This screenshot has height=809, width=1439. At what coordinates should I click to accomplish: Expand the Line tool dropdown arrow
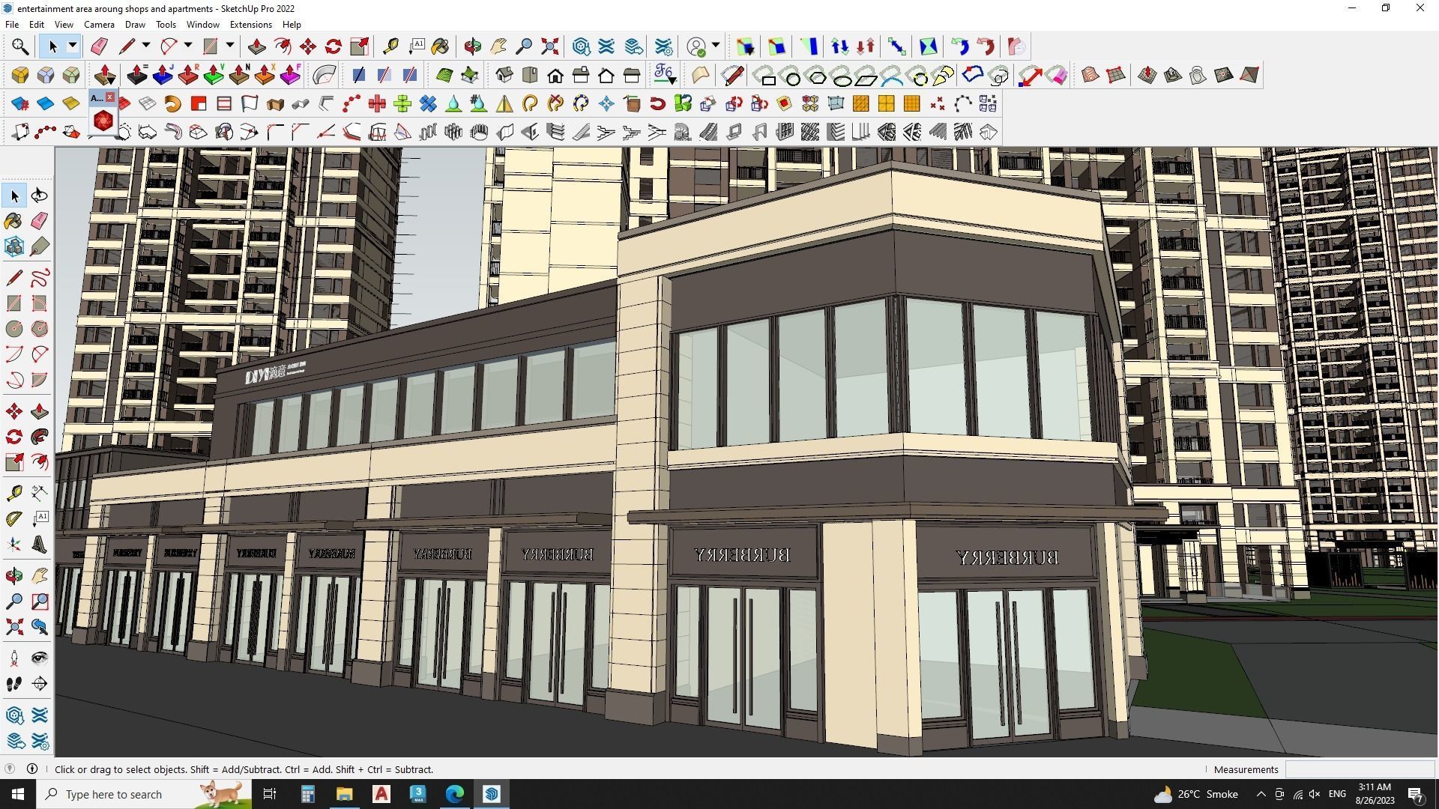pos(146,46)
